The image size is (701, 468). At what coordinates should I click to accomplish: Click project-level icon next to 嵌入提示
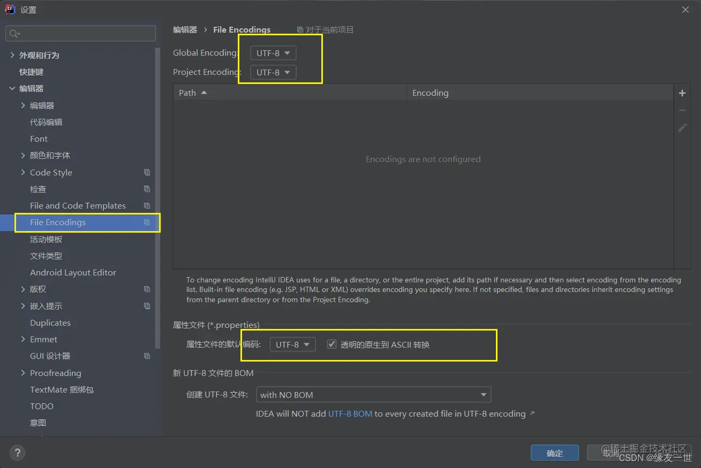(x=147, y=306)
